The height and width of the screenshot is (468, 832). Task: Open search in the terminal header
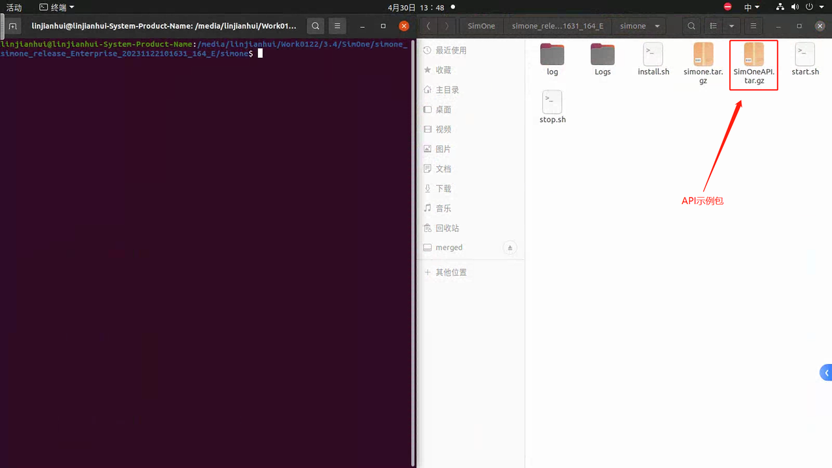pyautogui.click(x=315, y=26)
